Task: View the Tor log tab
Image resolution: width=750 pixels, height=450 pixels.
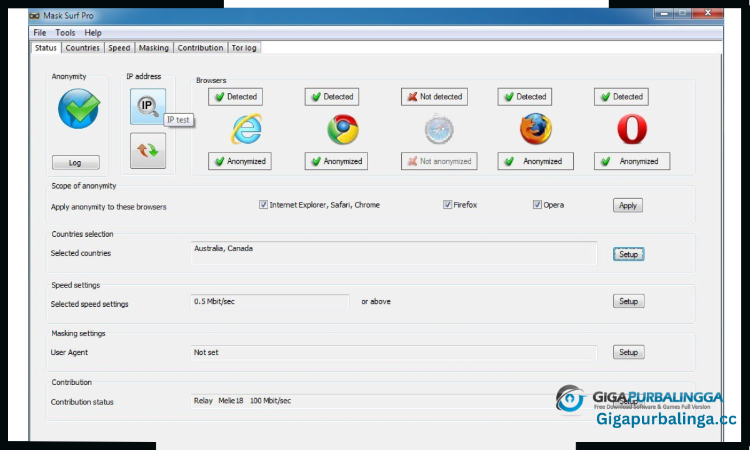Action: (244, 48)
